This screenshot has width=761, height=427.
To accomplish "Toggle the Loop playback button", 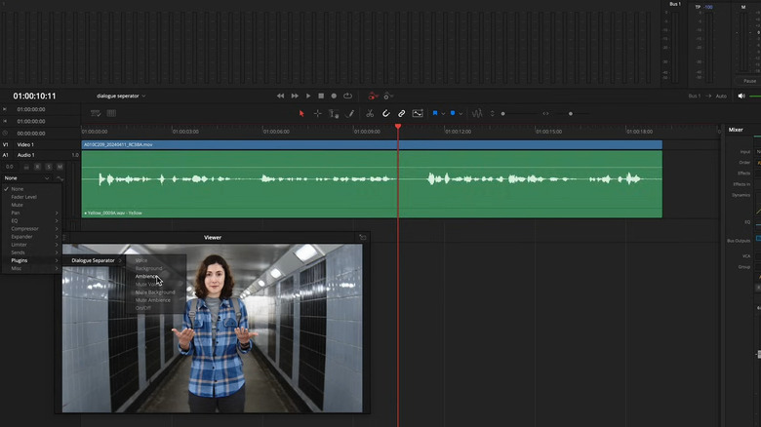I will [x=347, y=96].
